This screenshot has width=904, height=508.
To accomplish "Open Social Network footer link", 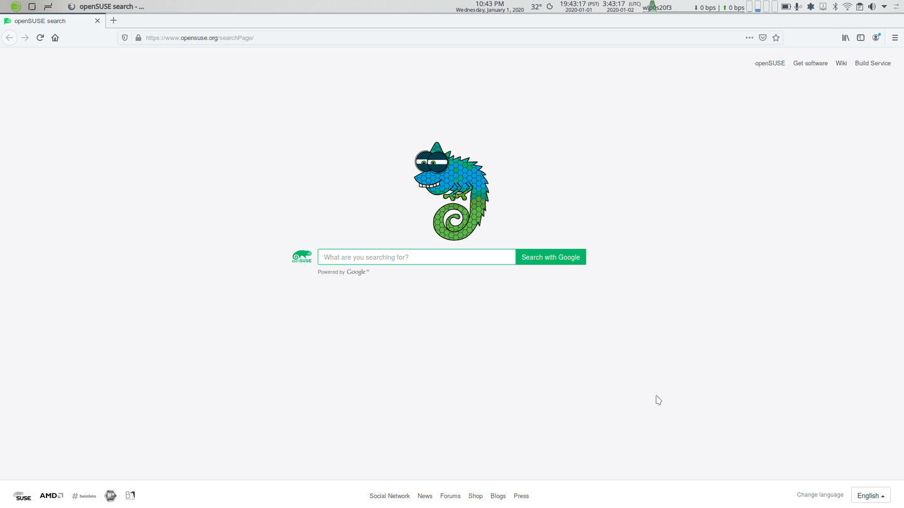I will (389, 496).
